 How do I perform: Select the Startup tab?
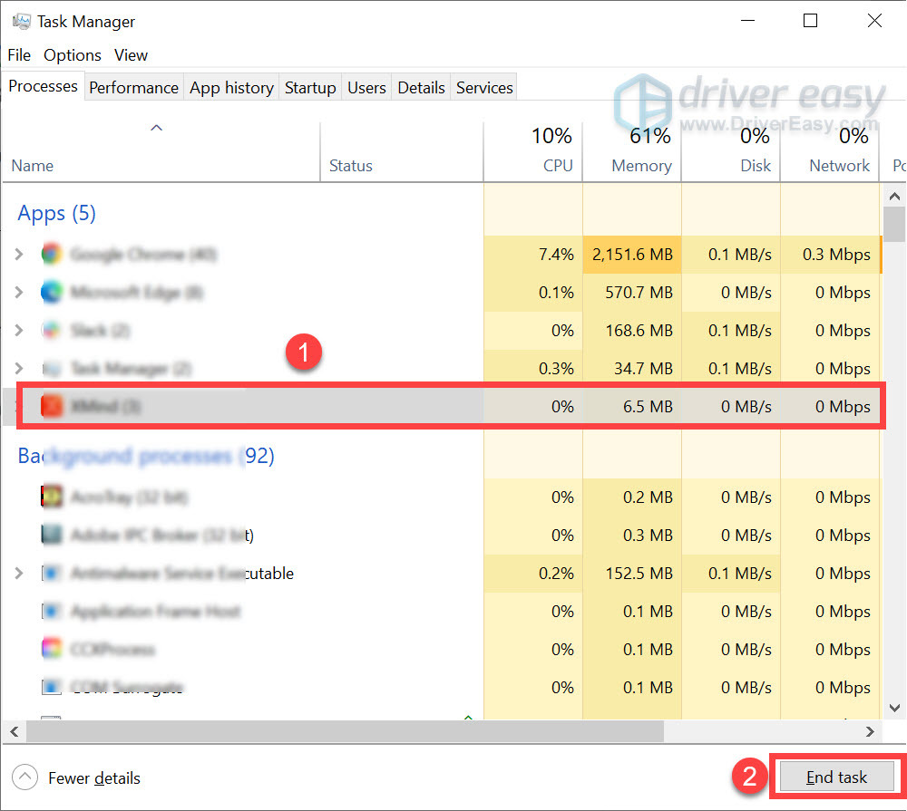point(310,87)
